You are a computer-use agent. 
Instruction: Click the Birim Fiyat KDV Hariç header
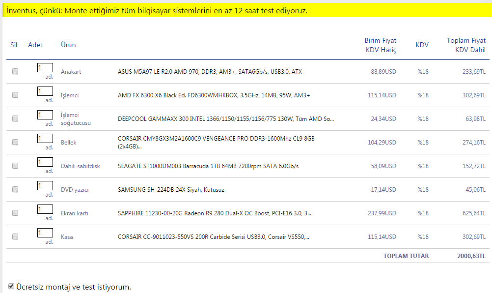point(381,45)
